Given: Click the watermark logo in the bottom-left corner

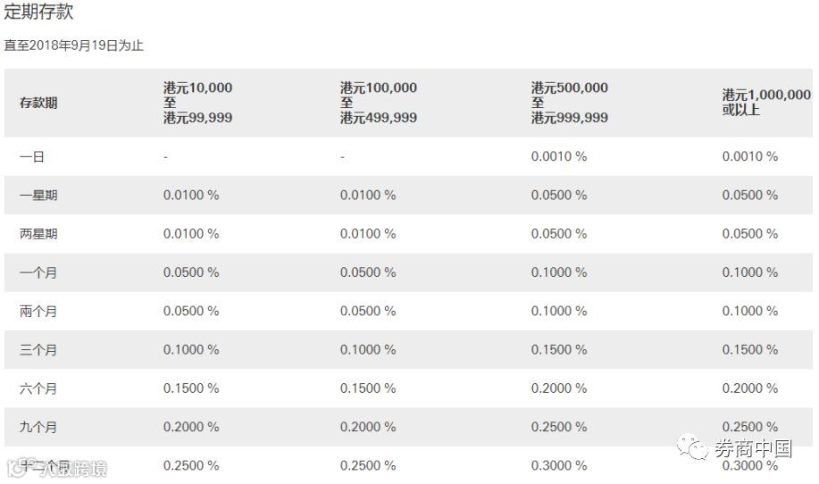Looking at the screenshot, I should click(16, 468).
